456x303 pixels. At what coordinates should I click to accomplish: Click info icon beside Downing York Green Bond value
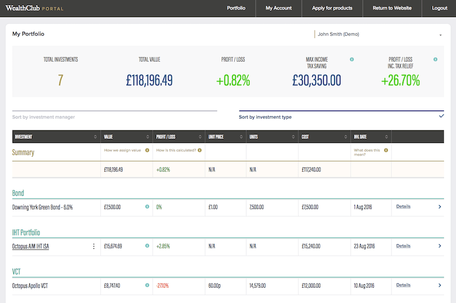(147, 207)
